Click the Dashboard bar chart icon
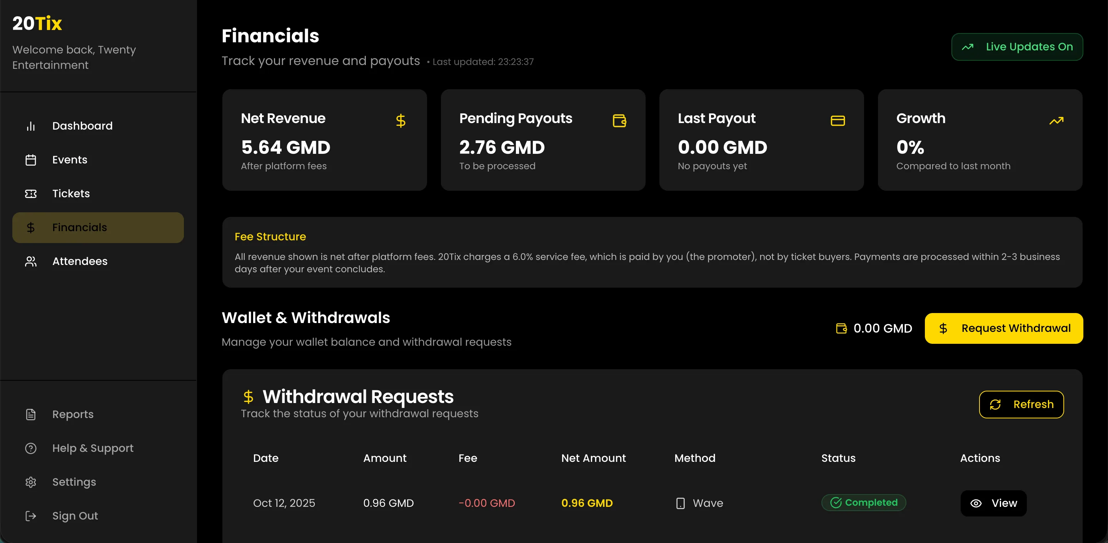Screen dimensions: 1108x543 (x=30, y=126)
